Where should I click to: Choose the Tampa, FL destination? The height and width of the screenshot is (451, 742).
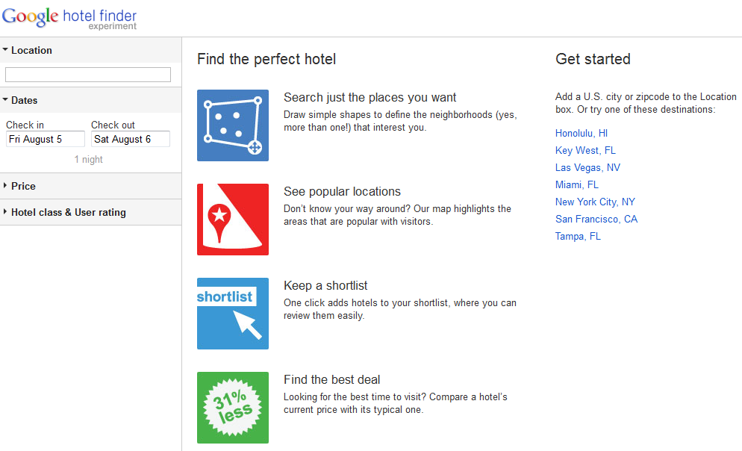pyautogui.click(x=578, y=237)
